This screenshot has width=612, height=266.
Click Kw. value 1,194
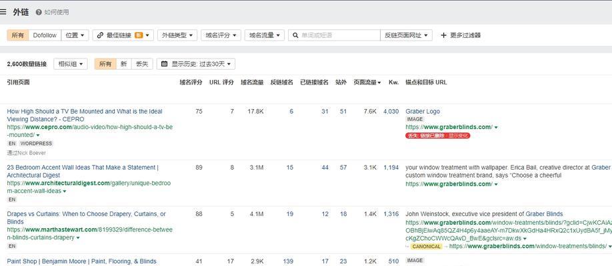click(391, 168)
